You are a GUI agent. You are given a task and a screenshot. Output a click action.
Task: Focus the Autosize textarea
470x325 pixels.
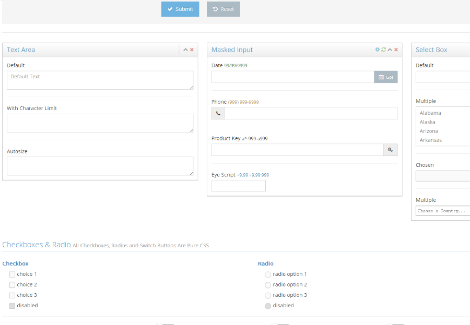pyautogui.click(x=100, y=166)
